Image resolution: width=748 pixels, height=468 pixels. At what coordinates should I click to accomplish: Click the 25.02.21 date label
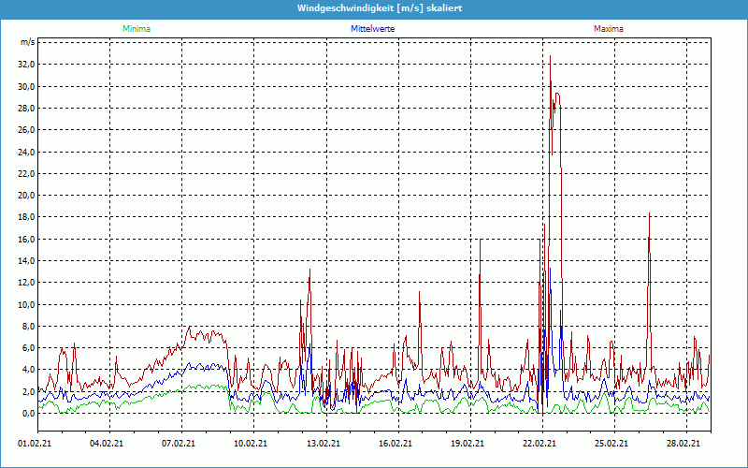coord(611,445)
